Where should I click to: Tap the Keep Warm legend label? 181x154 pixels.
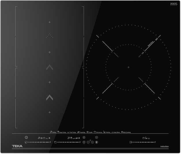click(x=117, y=132)
